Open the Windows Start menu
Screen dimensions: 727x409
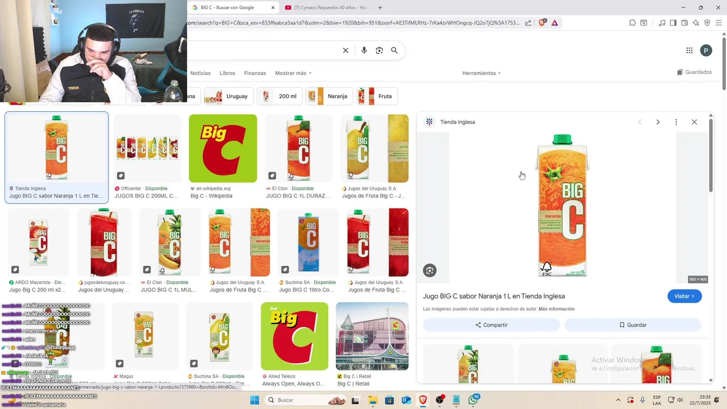(255, 400)
